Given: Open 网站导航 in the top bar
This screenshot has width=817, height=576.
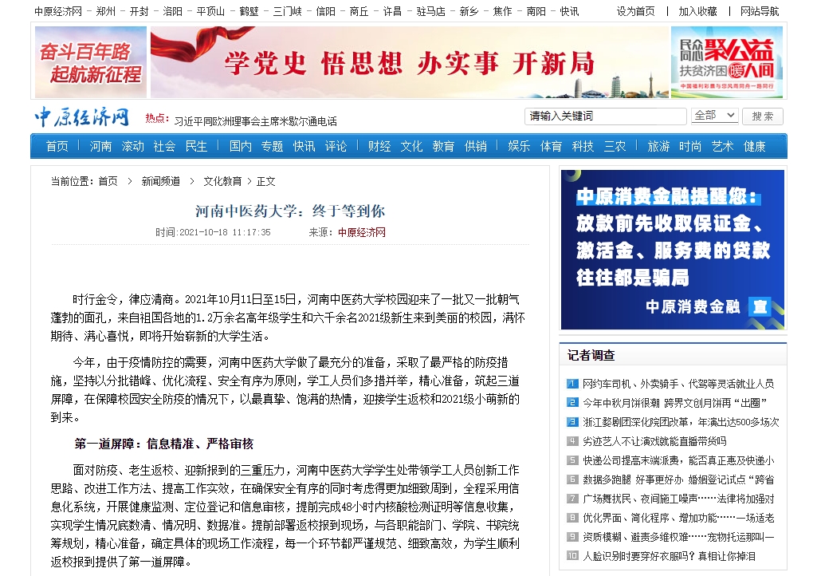Looking at the screenshot, I should click(760, 11).
